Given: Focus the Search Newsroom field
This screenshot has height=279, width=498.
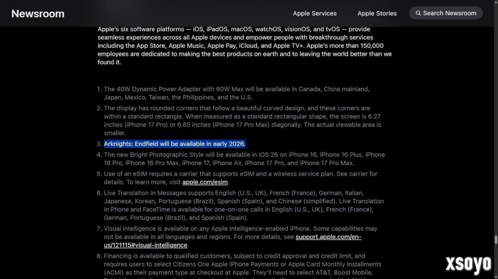Looking at the screenshot, I should tap(446, 13).
